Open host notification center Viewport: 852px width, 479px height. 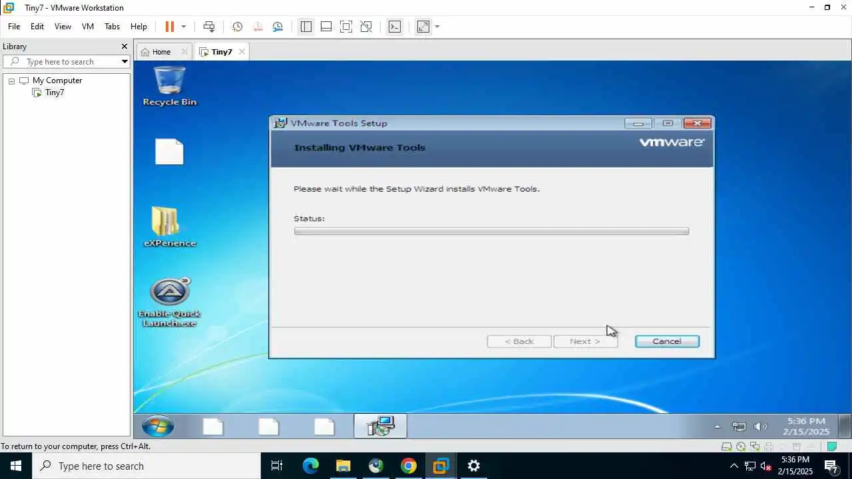pyautogui.click(x=831, y=466)
